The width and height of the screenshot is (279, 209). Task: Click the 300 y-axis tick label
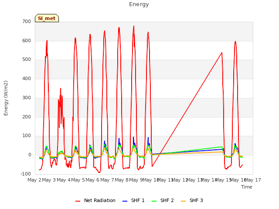click(x=27, y=98)
